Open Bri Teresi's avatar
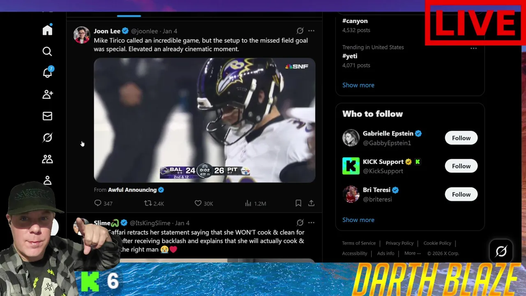Screen dimensions: 526x296 (x=351, y=194)
